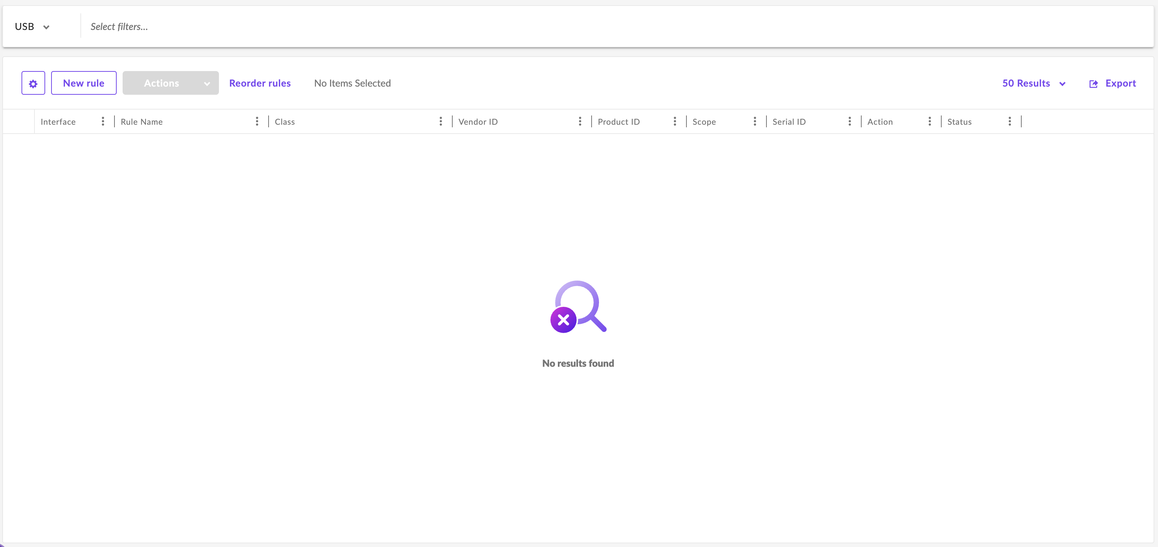The height and width of the screenshot is (547, 1158).
Task: Open the Scope column three-dot menu
Action: tap(755, 121)
